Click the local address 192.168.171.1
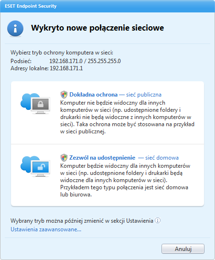This screenshot has height=260, width=215. pos(66,68)
